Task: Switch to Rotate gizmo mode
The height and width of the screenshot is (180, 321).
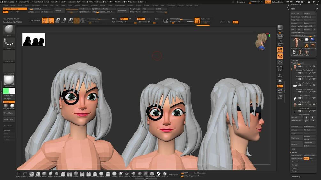Action: pos(70,20)
